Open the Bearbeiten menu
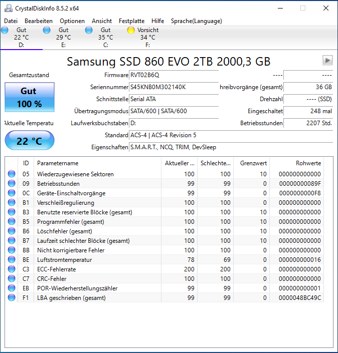The width and height of the screenshot is (338, 353). click(38, 21)
